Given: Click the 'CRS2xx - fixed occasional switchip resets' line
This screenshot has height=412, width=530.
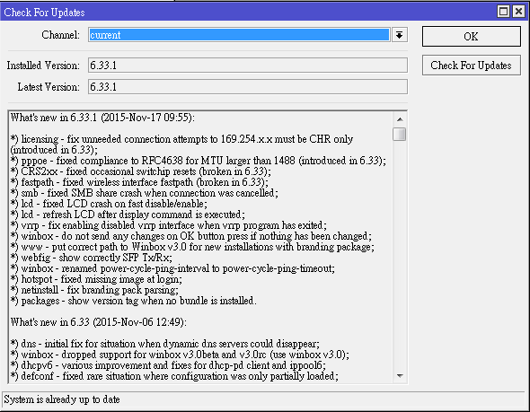Looking at the screenshot, I should click(141, 171).
